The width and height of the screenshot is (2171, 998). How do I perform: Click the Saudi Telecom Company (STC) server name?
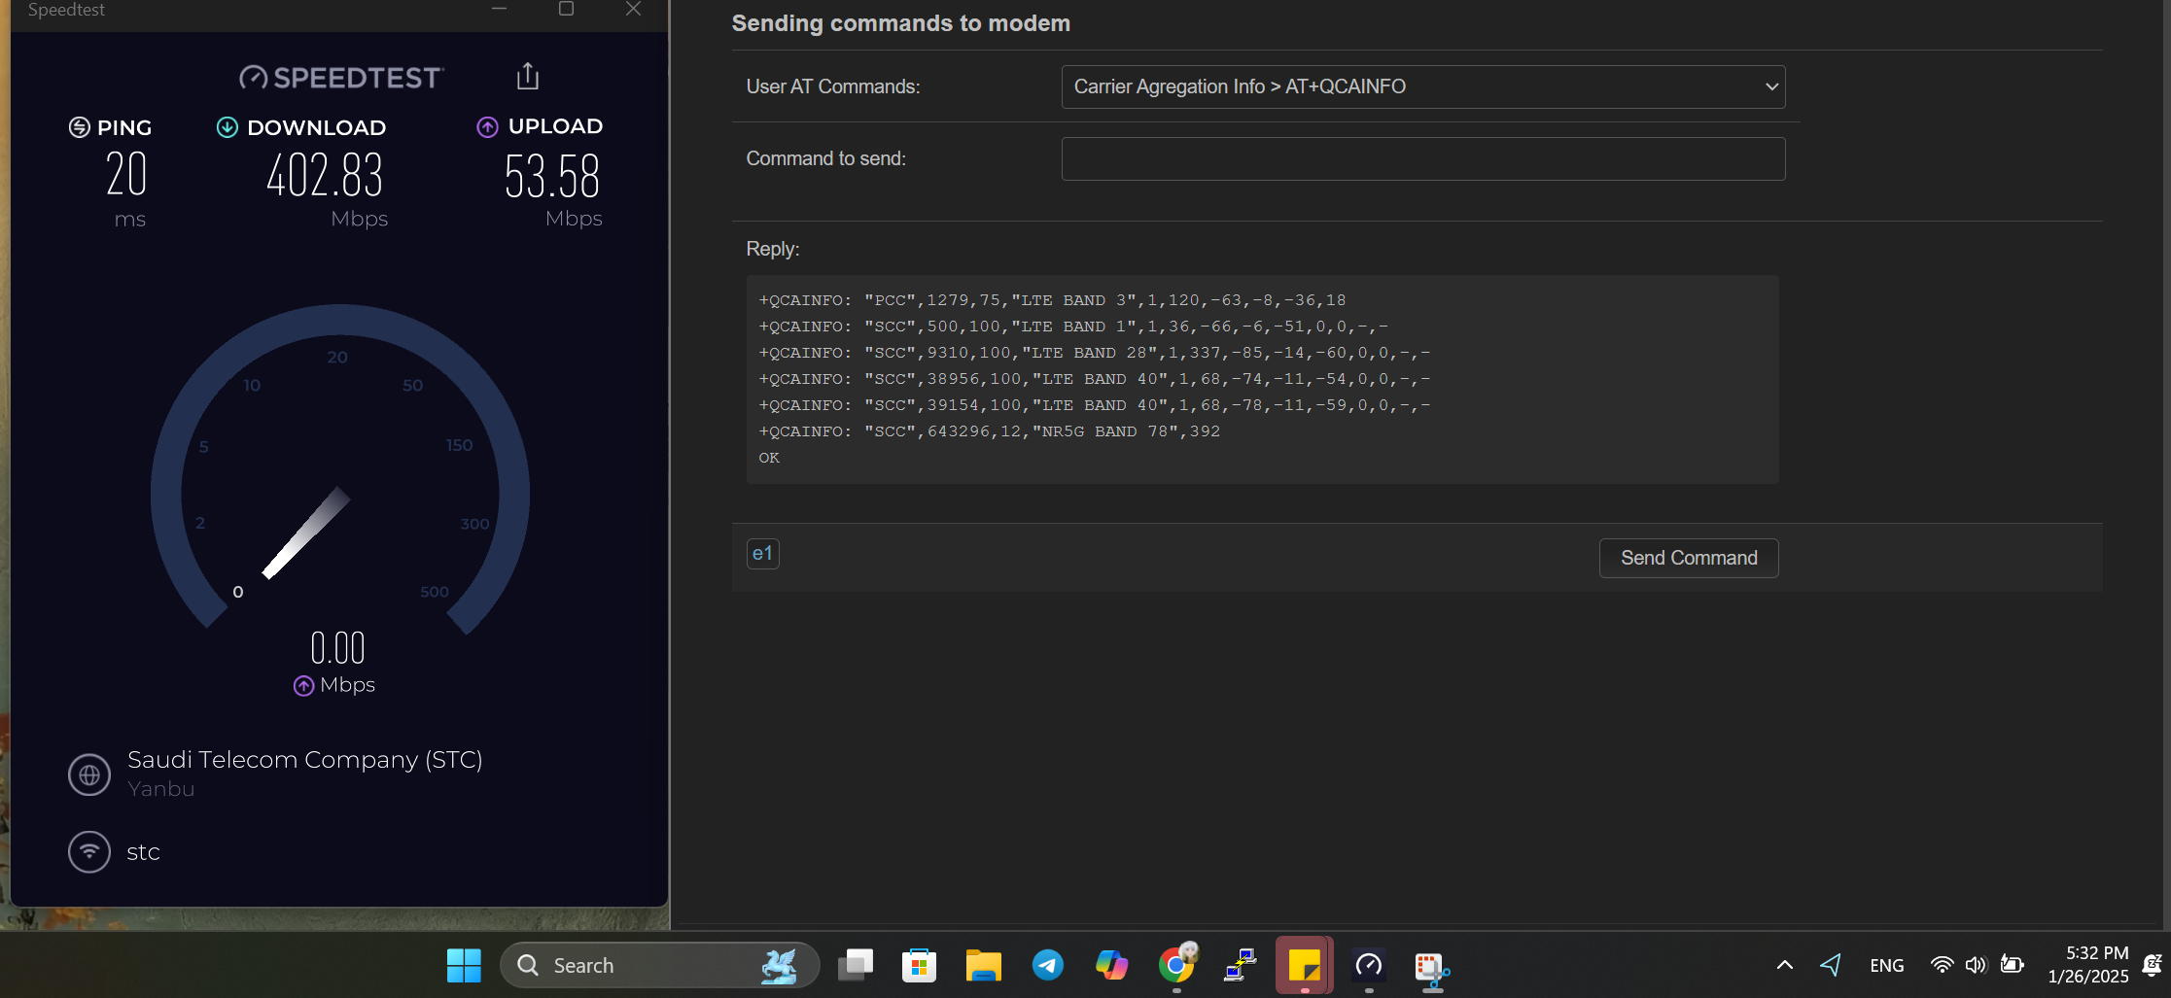click(x=305, y=759)
